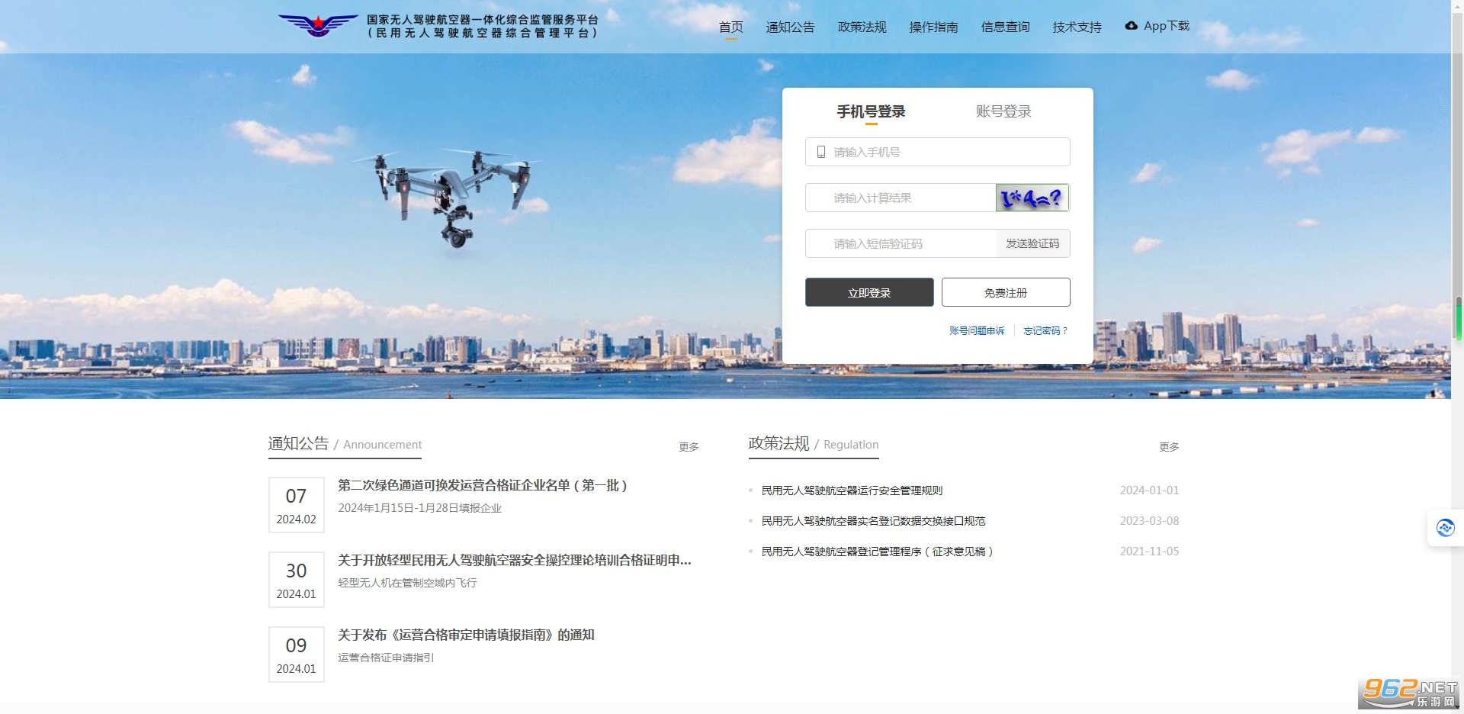Screen dimensions: 1464x714
Task: Open the 30 2024.01 date tile
Action: click(297, 580)
